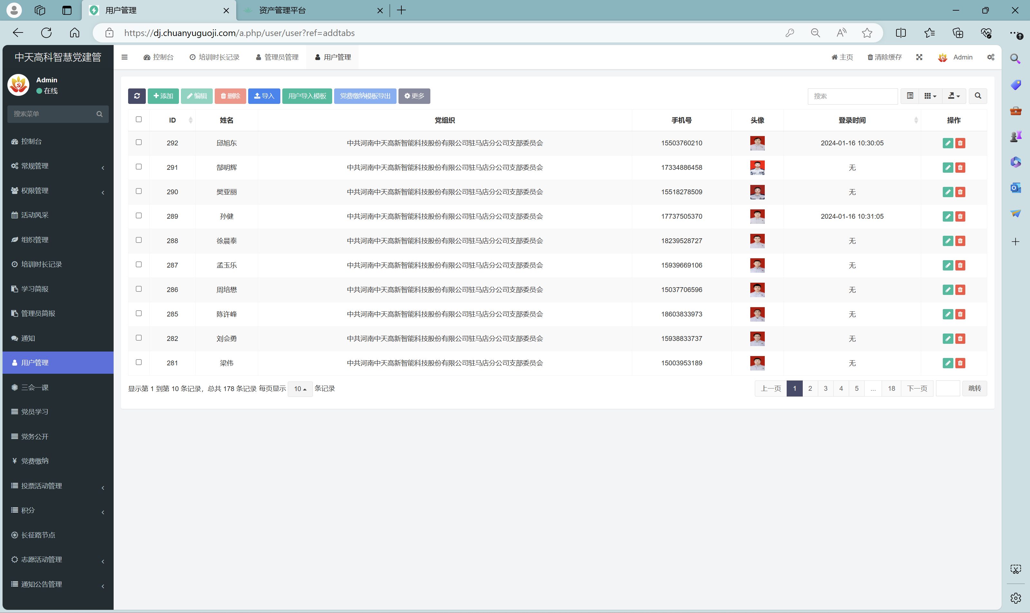
Task: Toggle the table card view icon
Action: pos(910,96)
